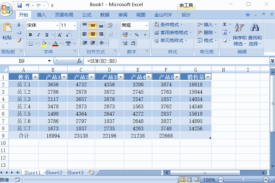Open 单元格样式 cell styles
This screenshot has width=275, height=183.
click(x=170, y=41)
